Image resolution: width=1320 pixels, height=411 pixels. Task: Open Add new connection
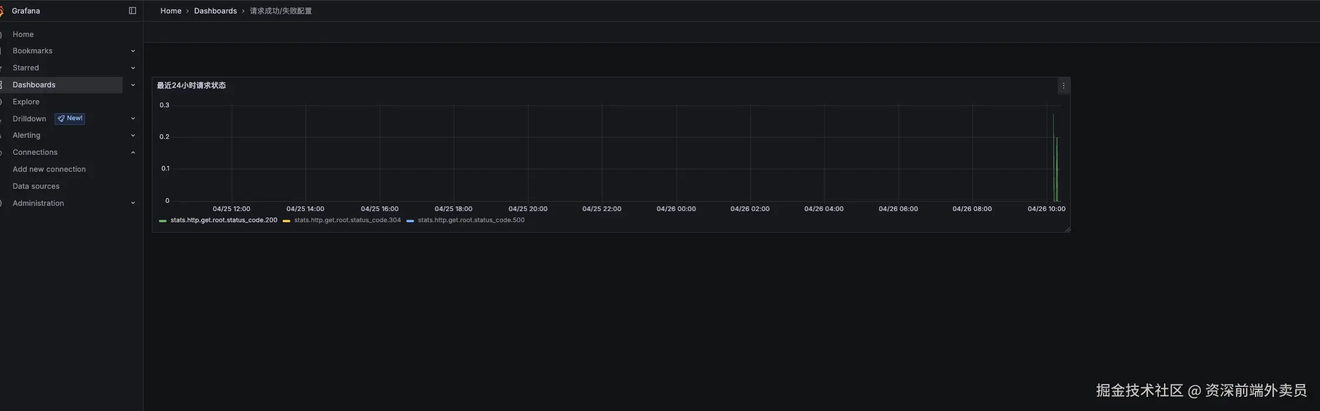pyautogui.click(x=49, y=169)
